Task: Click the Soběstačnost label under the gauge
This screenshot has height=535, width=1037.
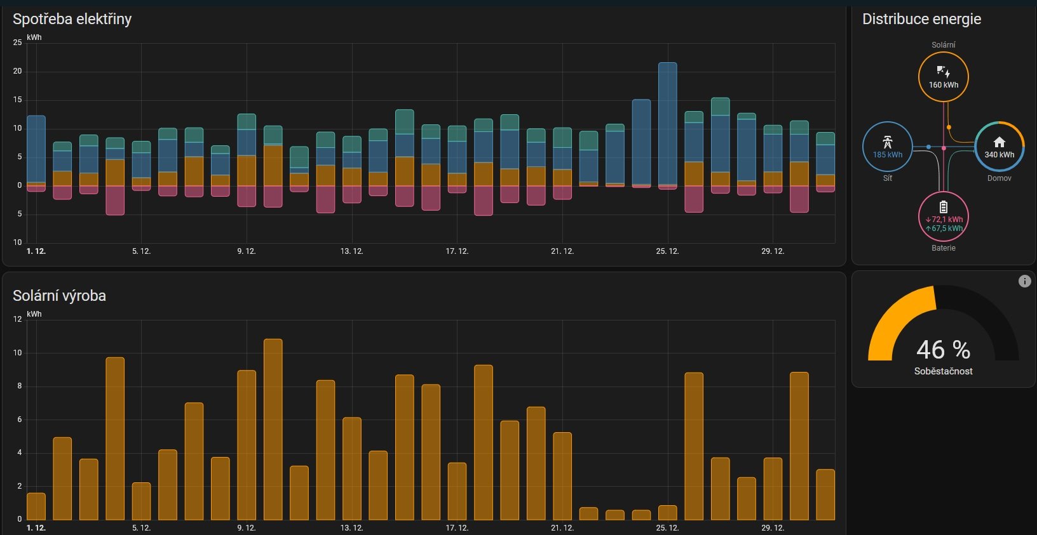Action: [943, 371]
